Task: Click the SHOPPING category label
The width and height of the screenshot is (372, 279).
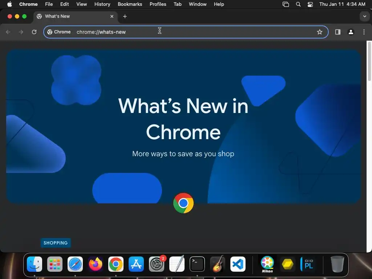Action: [56, 243]
